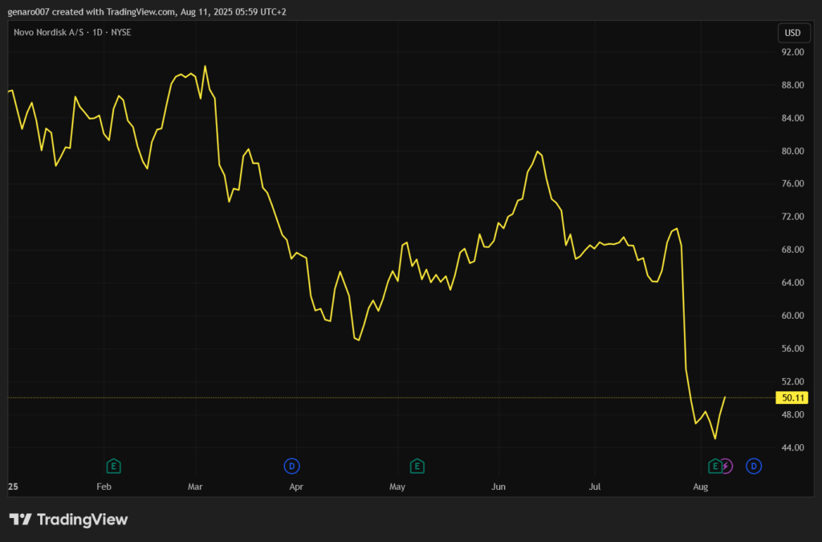The image size is (822, 542).
Task: Click the earnings E marker near February
Action: click(x=114, y=466)
